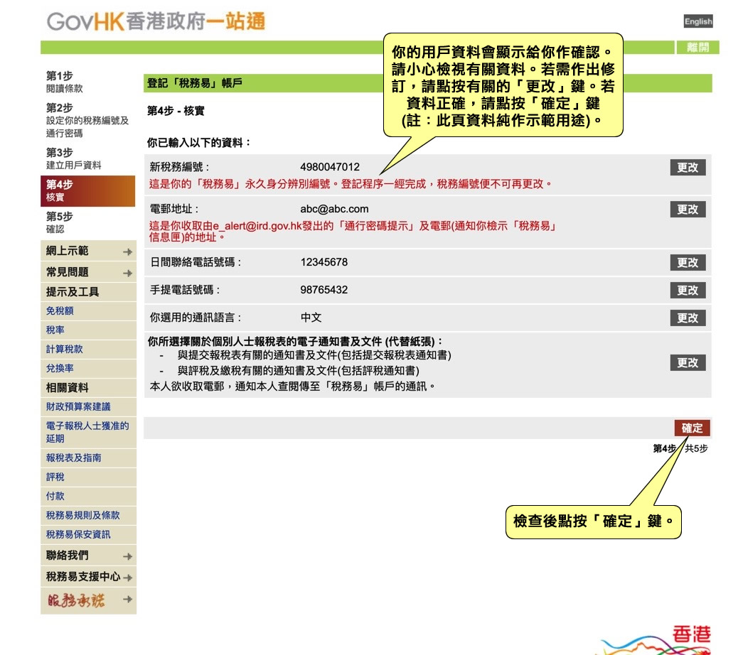Click arrow icon beside 常見問題
Viewport: 743px width, 655px height.
[127, 274]
